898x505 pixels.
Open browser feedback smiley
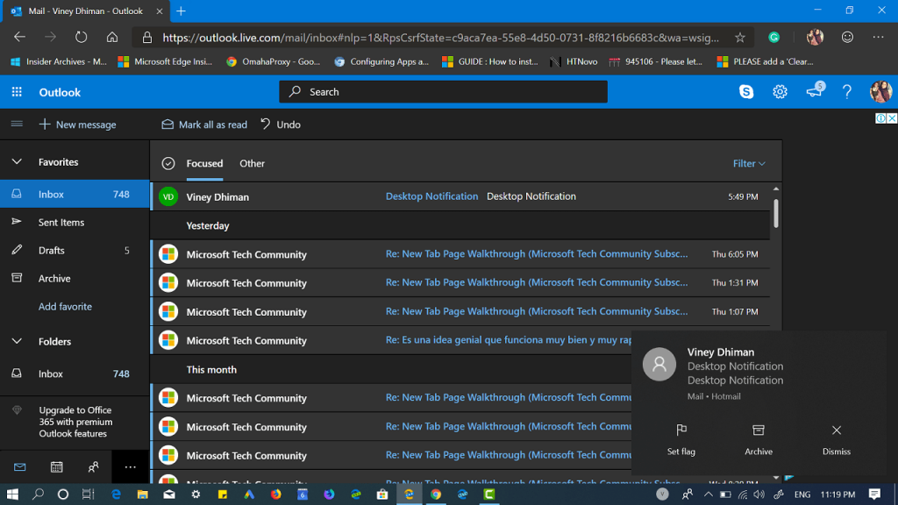pyautogui.click(x=847, y=37)
